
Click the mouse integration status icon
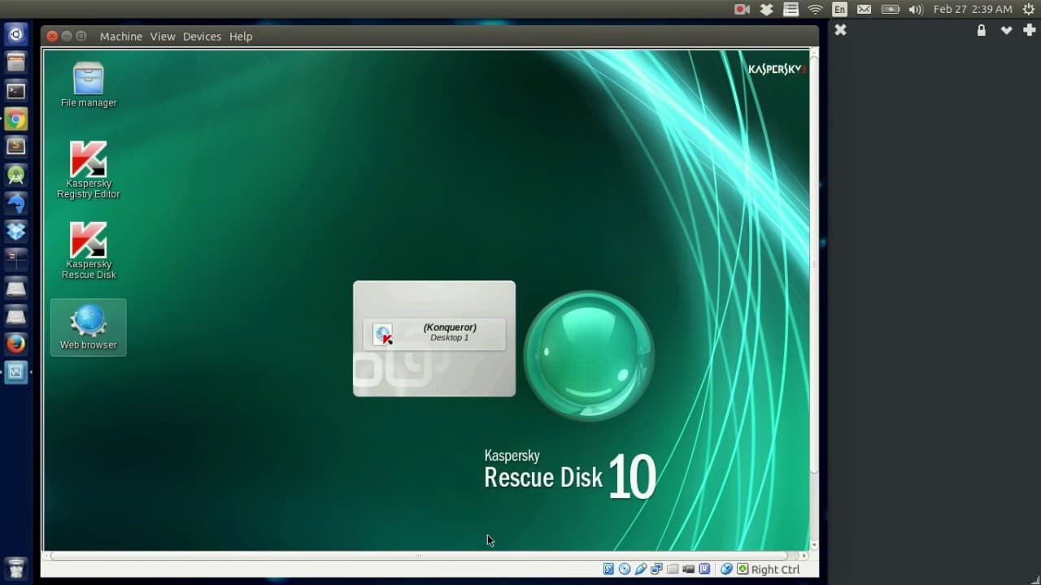[726, 570]
